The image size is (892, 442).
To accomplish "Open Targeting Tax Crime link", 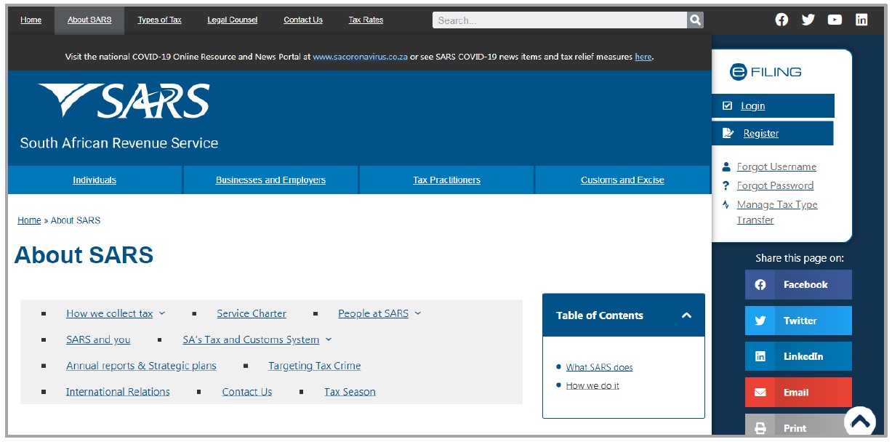I will coord(315,366).
